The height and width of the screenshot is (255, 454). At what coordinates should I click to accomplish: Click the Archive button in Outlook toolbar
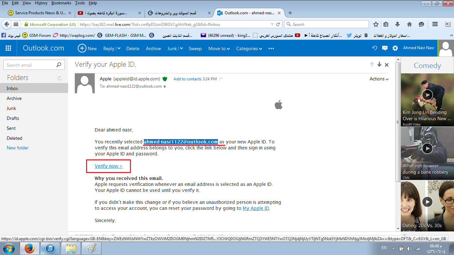coord(153,48)
